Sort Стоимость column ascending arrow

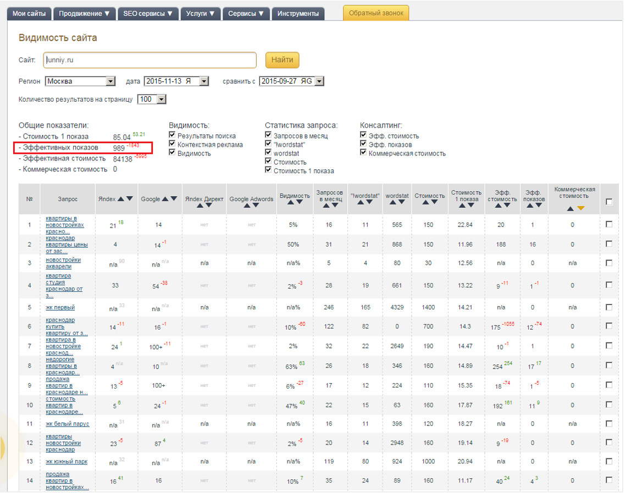(x=425, y=202)
